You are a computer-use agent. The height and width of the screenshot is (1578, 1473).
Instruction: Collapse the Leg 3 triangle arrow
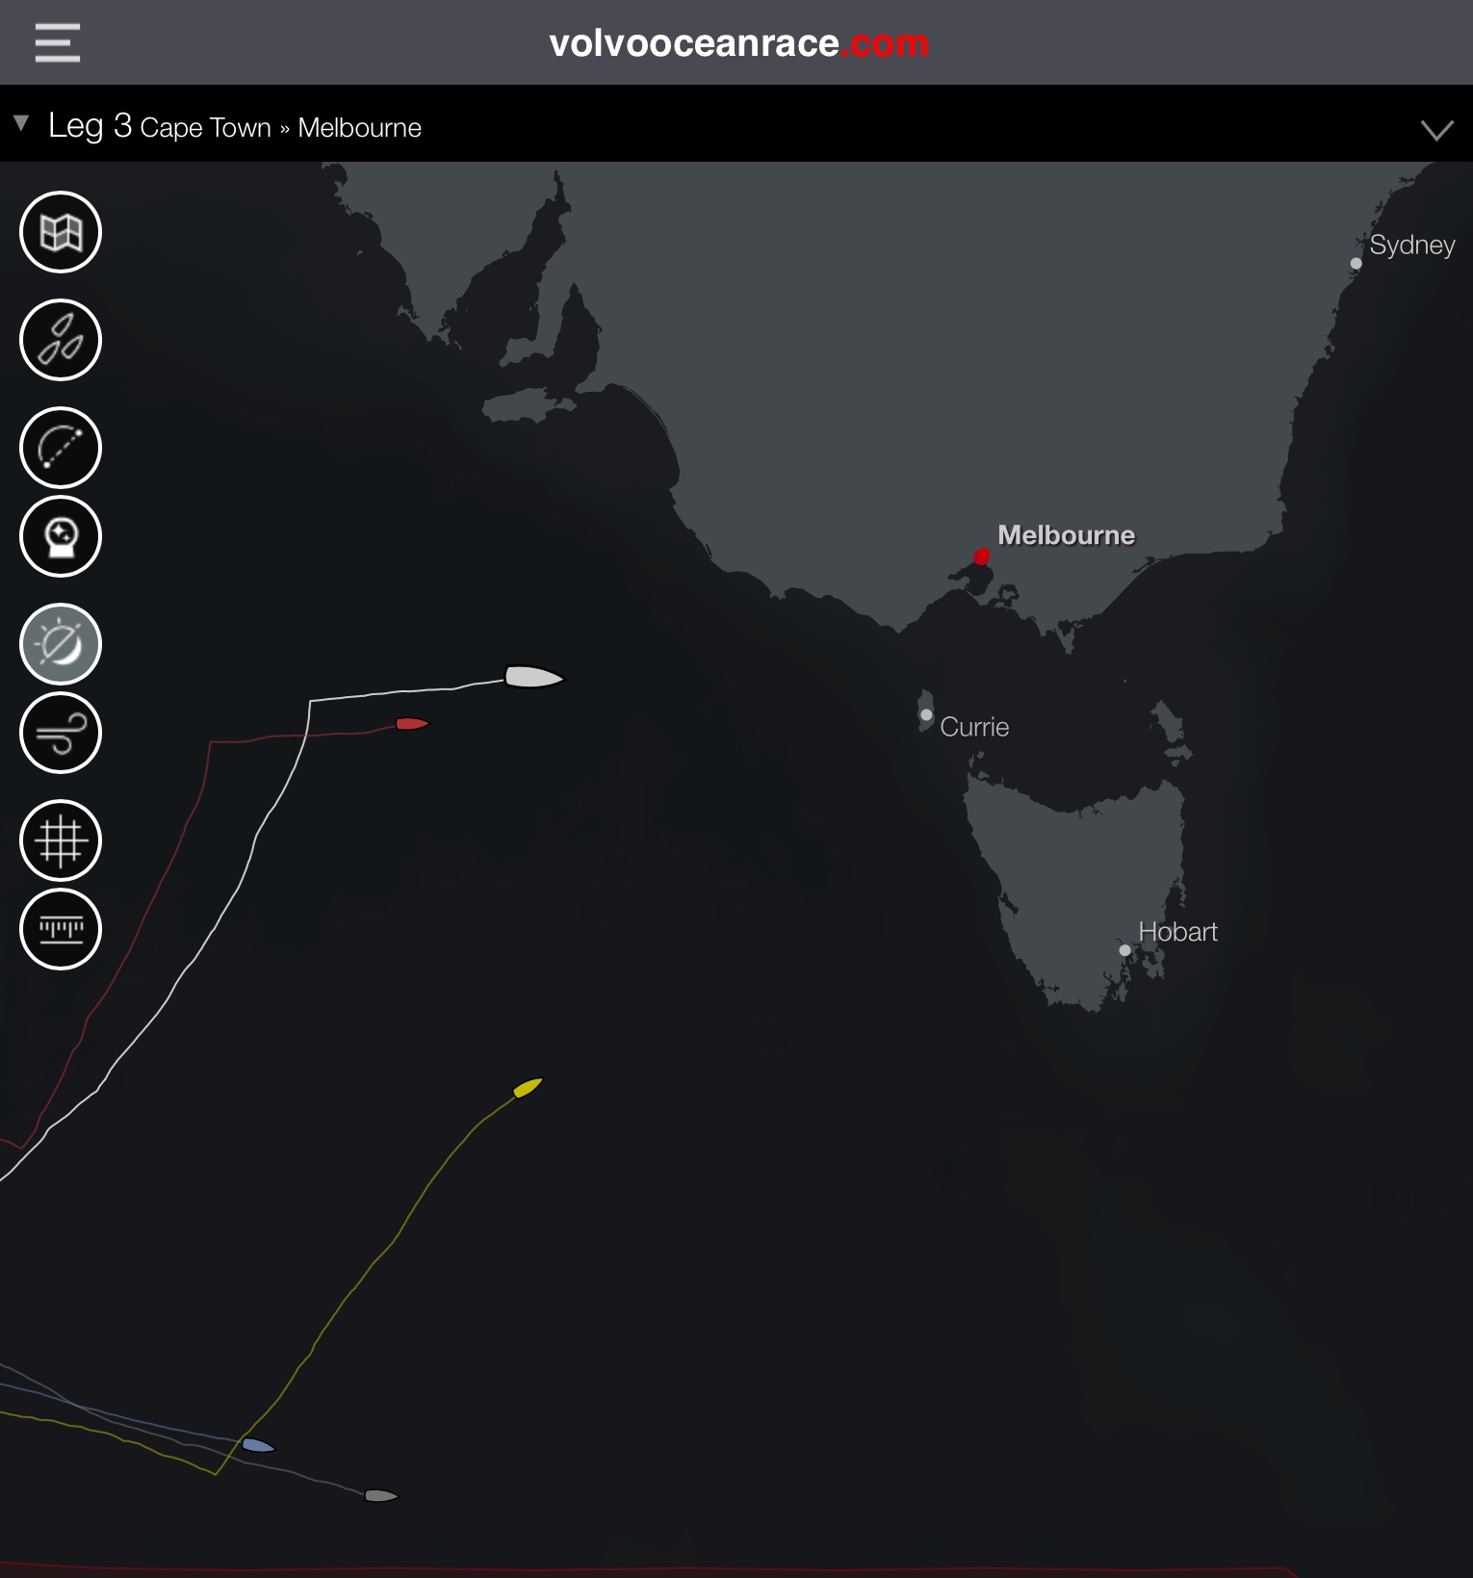click(x=21, y=123)
